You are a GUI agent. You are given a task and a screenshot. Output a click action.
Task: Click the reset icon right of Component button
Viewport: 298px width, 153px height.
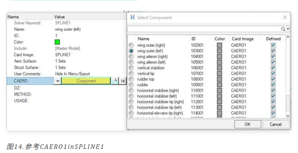pos(123,81)
